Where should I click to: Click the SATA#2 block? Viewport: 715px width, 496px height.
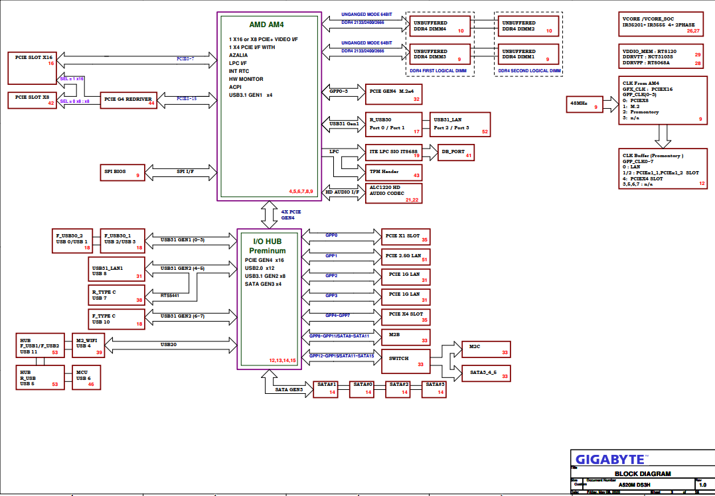(x=398, y=389)
